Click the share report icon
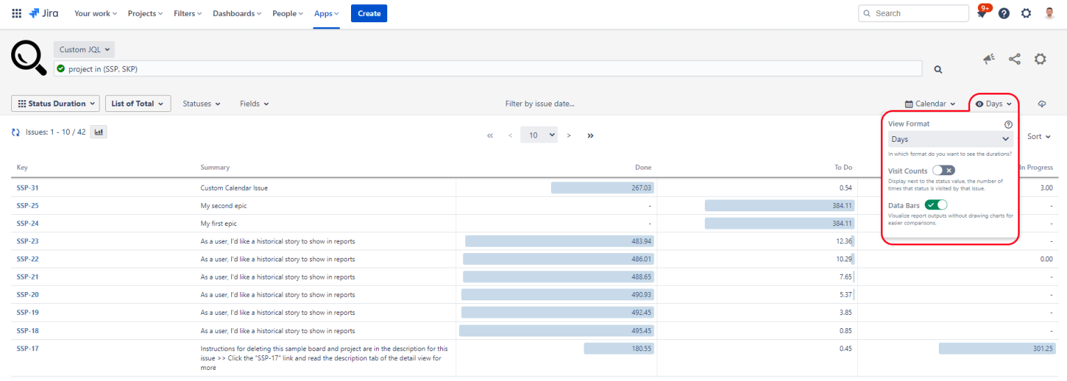Image resolution: width=1067 pixels, height=381 pixels. (1015, 60)
